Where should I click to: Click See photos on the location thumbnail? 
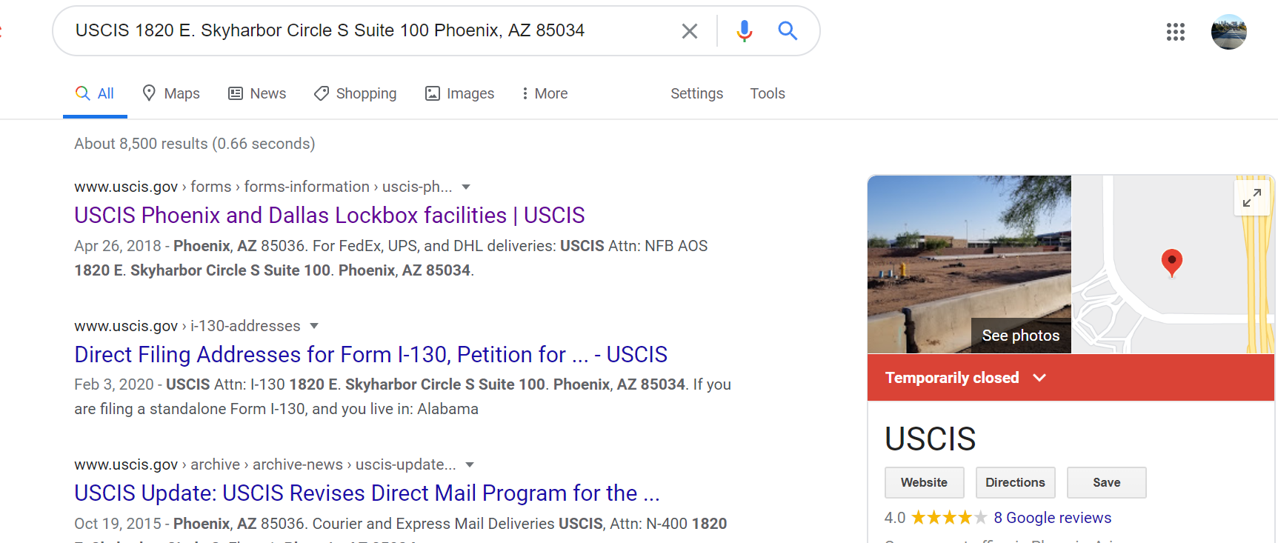coord(1020,336)
